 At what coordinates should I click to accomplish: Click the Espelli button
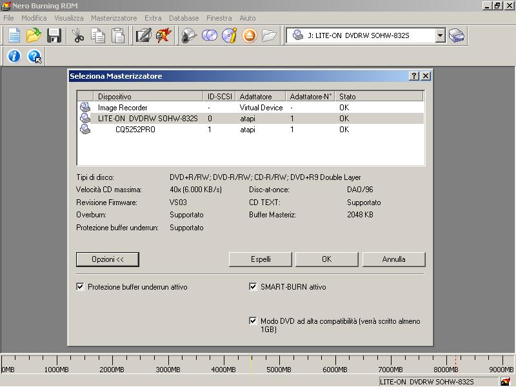coord(261,259)
